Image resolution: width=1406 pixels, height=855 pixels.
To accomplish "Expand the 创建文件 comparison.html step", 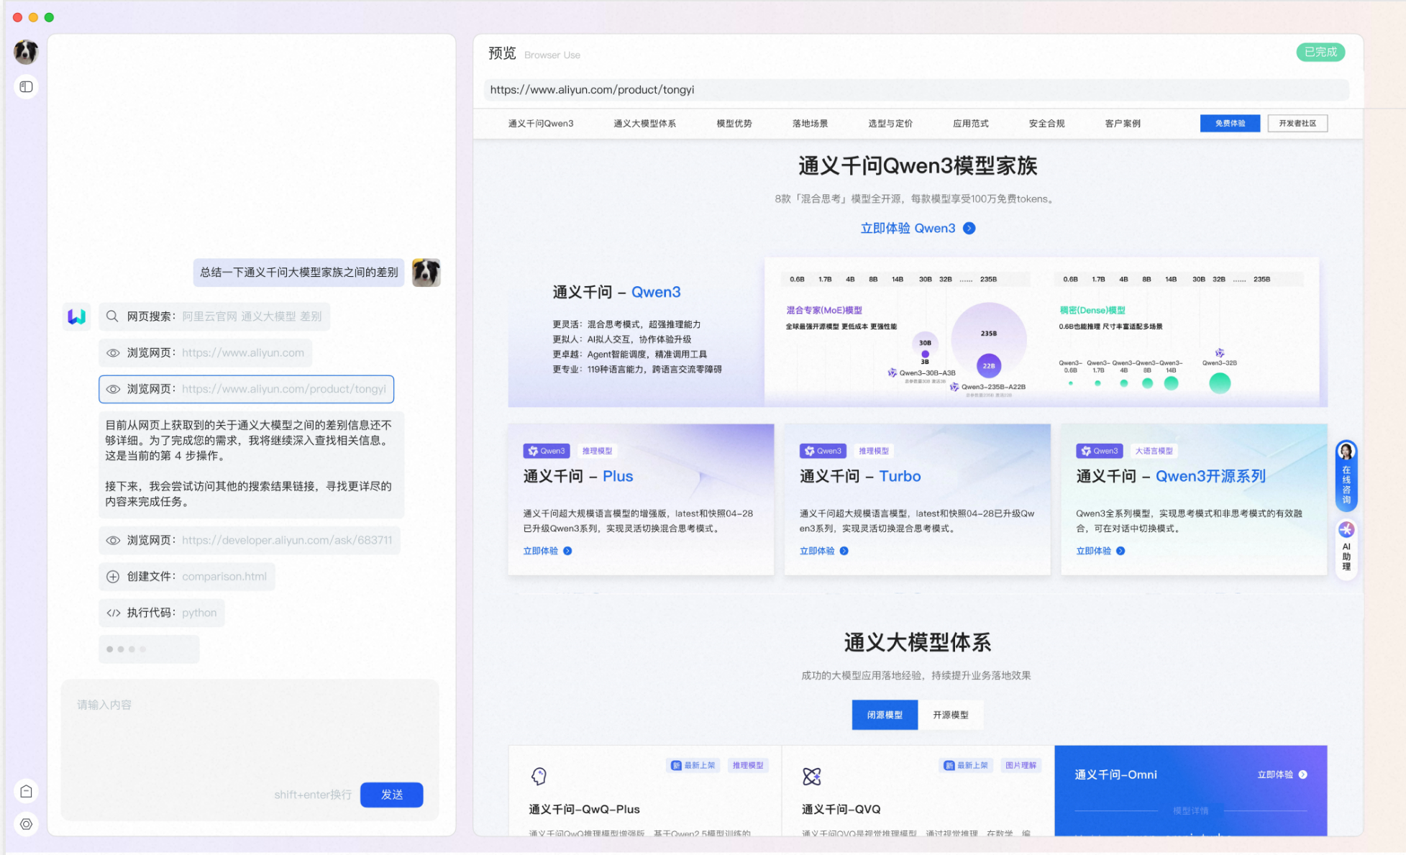I will click(x=187, y=577).
